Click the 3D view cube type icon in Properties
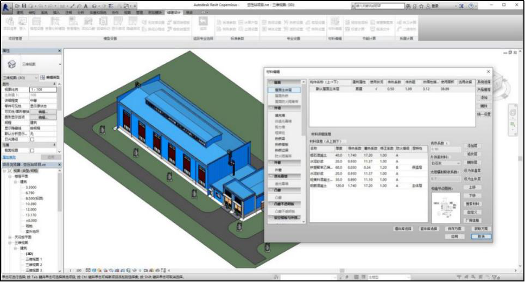This screenshot has height=282, width=525. [11, 64]
